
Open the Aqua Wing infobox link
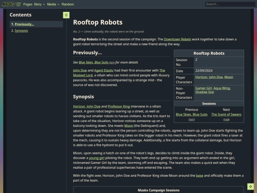[222, 88]
